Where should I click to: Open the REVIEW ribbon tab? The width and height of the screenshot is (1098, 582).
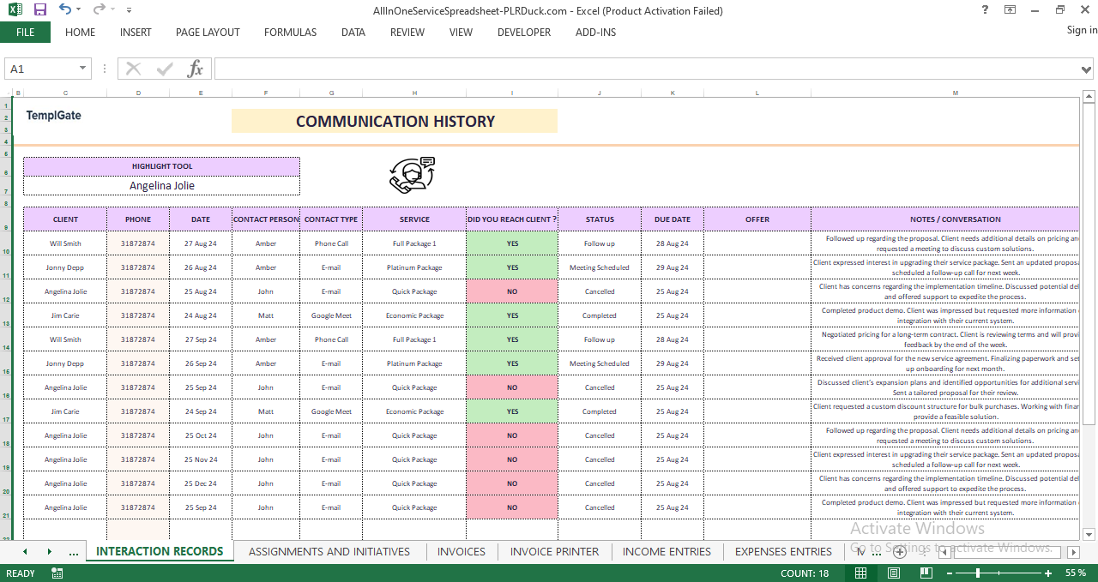pyautogui.click(x=407, y=33)
